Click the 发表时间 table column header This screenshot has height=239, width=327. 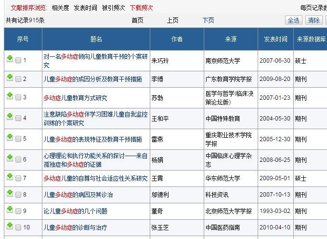(275, 39)
